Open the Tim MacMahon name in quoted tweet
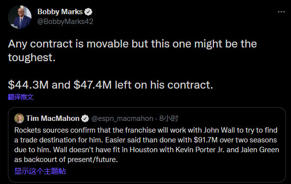The image size is (291, 184). tap(53, 118)
